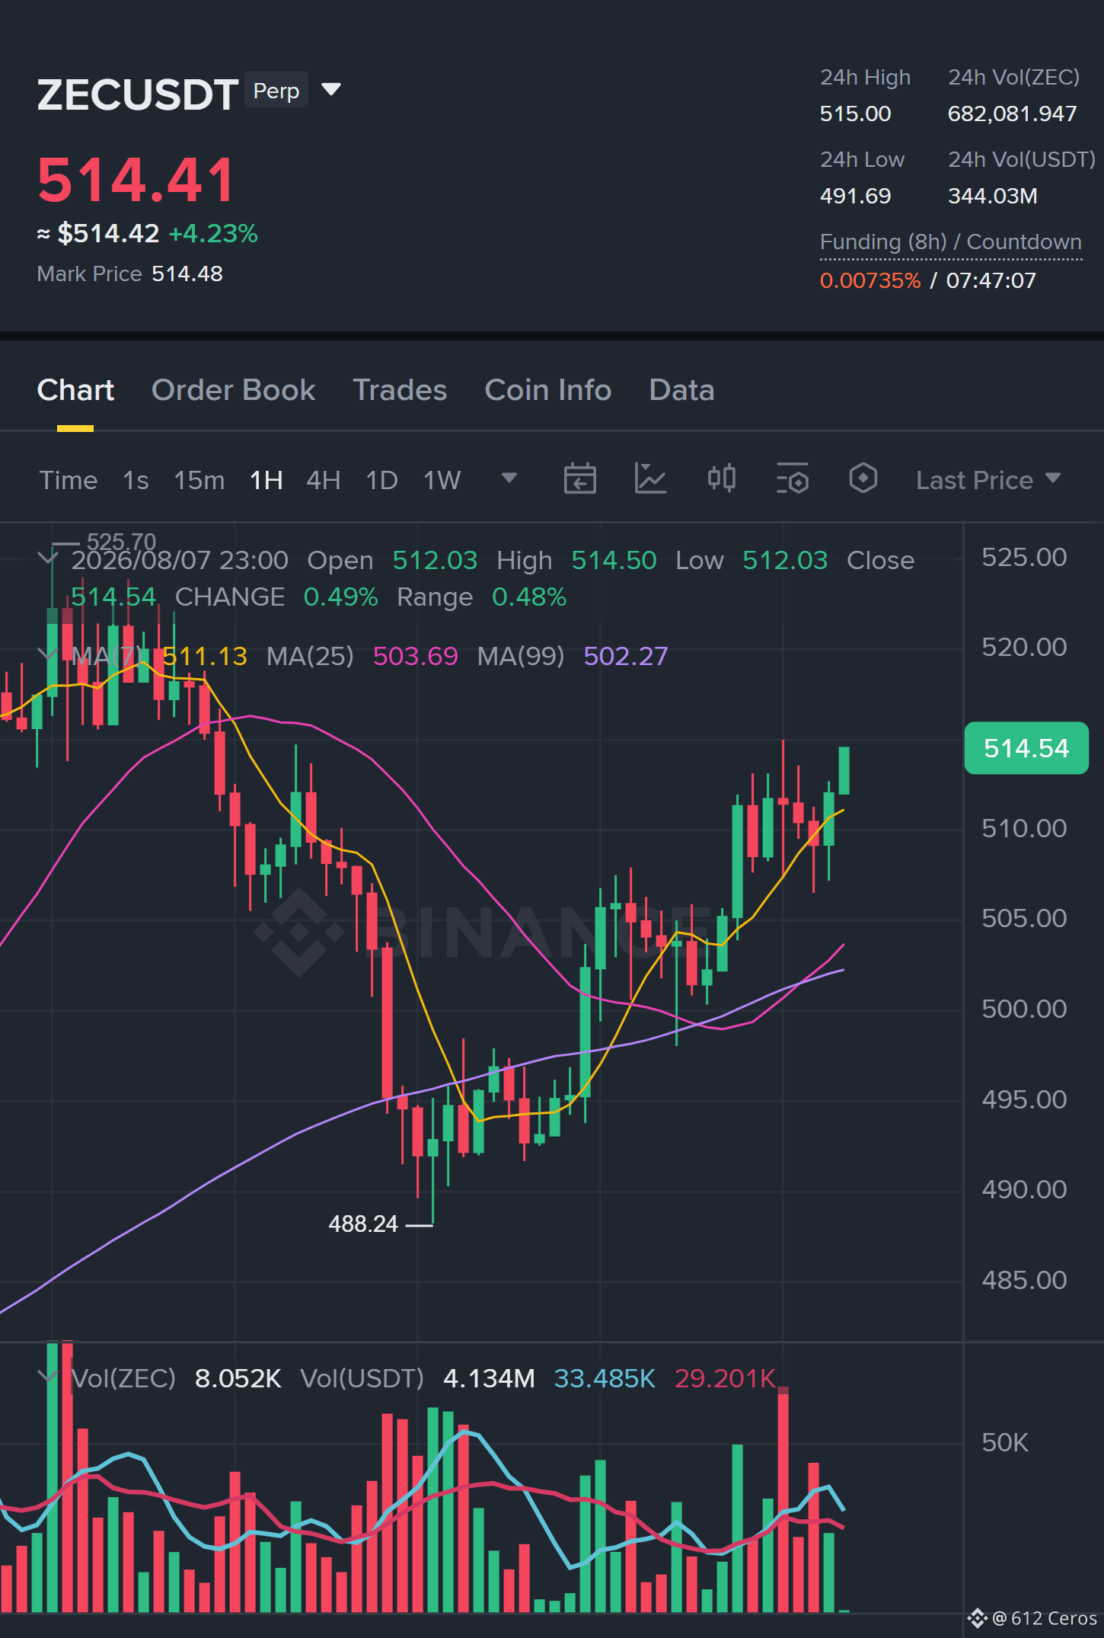Select the 1H interval
The width and height of the screenshot is (1104, 1638).
point(266,480)
